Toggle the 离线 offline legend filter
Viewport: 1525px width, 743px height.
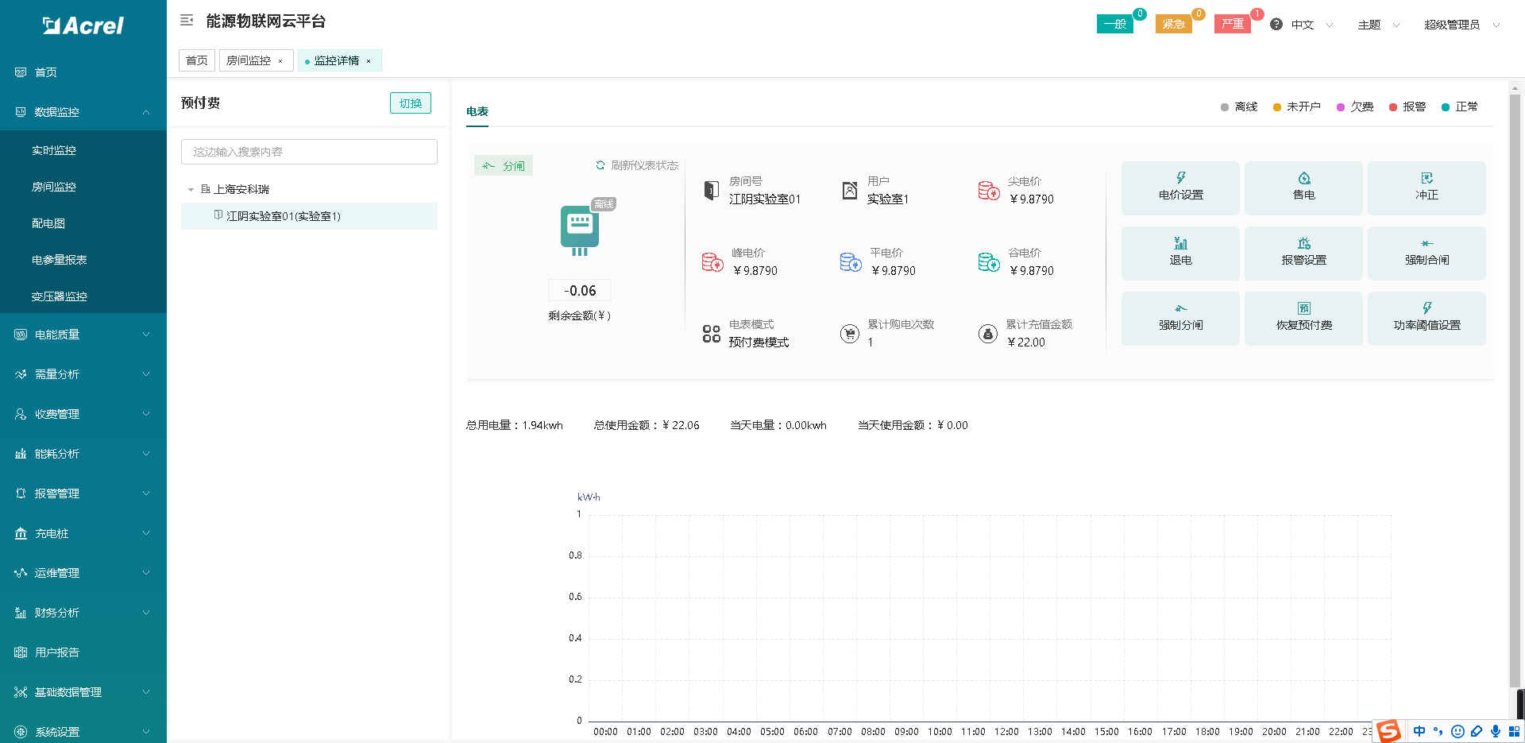click(x=1239, y=106)
